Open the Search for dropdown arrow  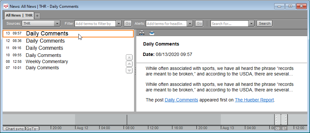tap(251, 23)
